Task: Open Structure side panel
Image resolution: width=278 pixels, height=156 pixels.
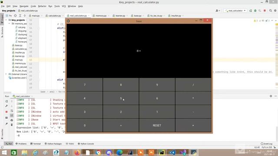Action: tap(2, 32)
